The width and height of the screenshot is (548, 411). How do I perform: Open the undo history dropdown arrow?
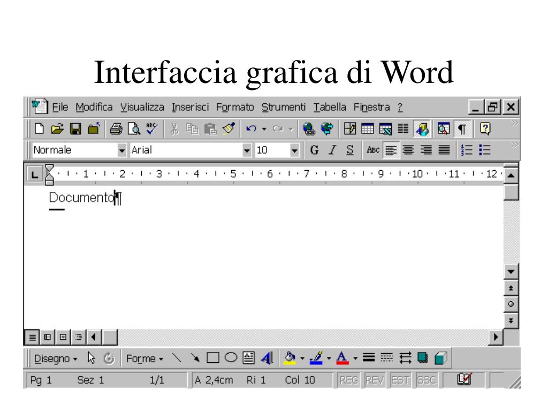264,130
